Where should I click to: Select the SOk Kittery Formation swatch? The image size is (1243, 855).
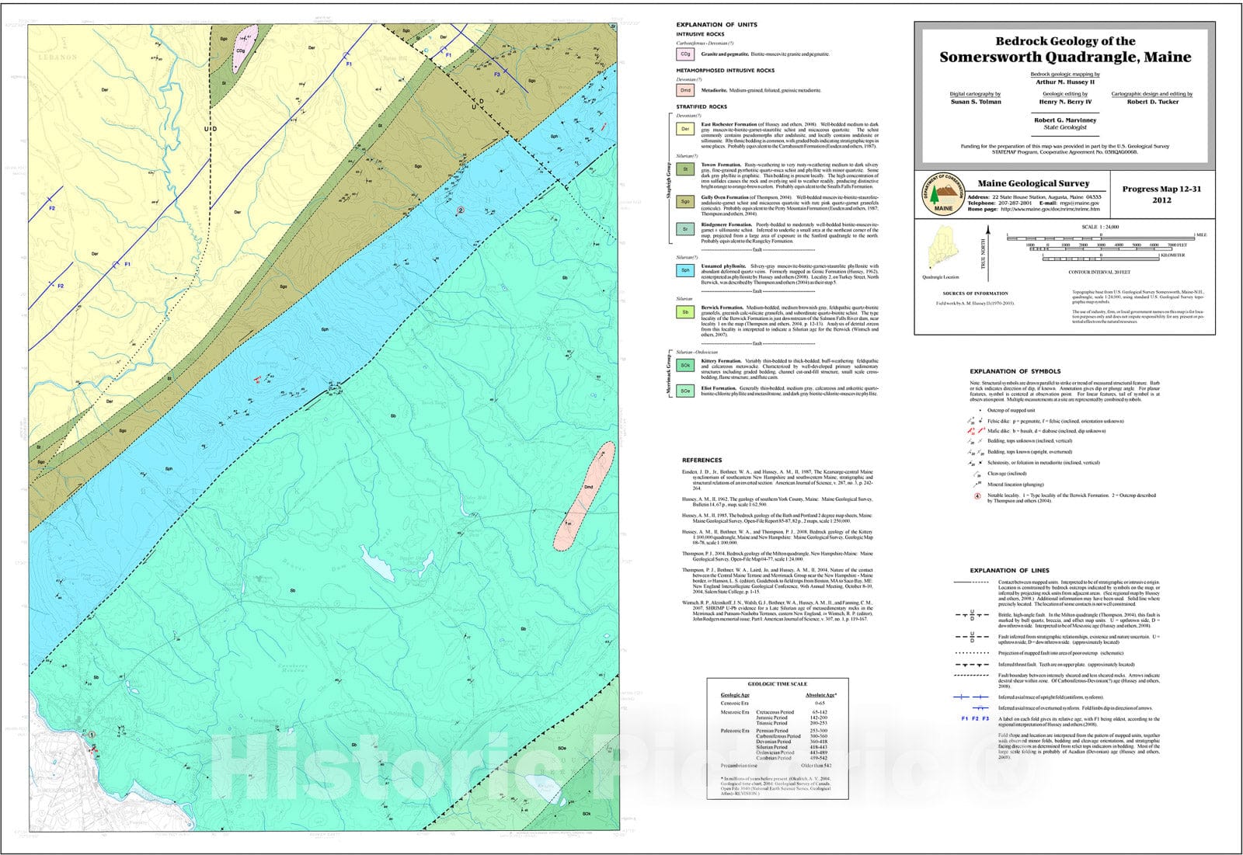coord(685,365)
